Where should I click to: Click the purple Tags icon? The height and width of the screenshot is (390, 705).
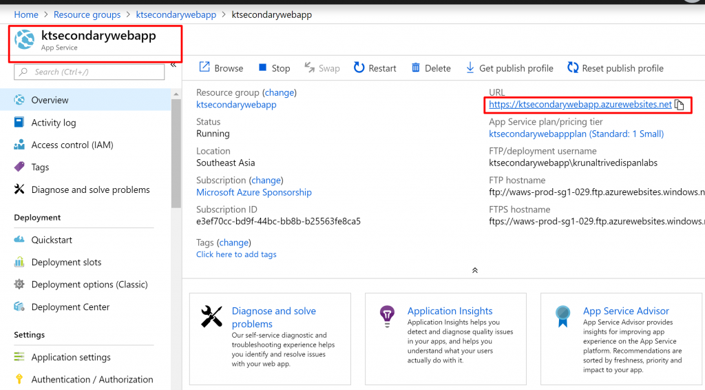pos(19,167)
